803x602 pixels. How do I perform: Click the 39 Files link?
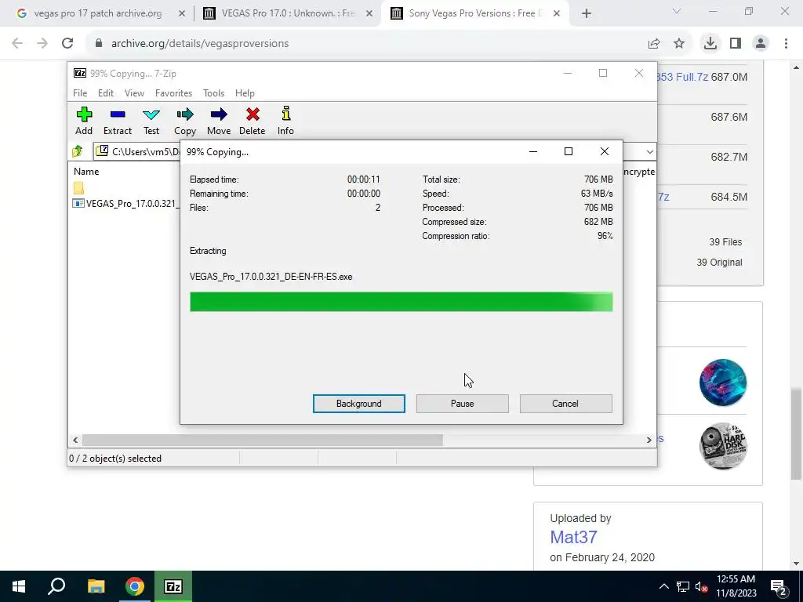725,242
